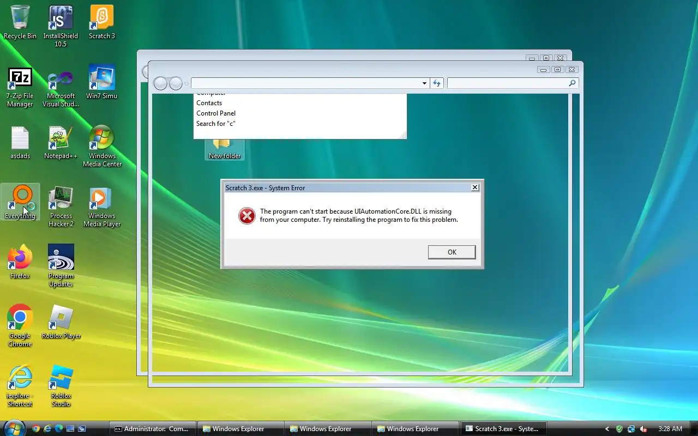This screenshot has width=698, height=436.
Task: Open the network tray icon
Action: (631, 429)
